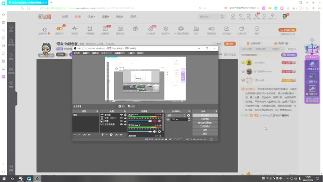Open the pencil post-update icon
The width and height of the screenshot is (323, 182).
pos(227,29)
